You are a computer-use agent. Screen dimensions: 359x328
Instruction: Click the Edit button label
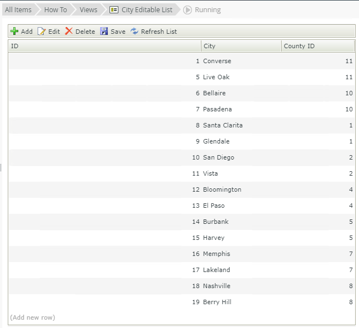coord(54,32)
